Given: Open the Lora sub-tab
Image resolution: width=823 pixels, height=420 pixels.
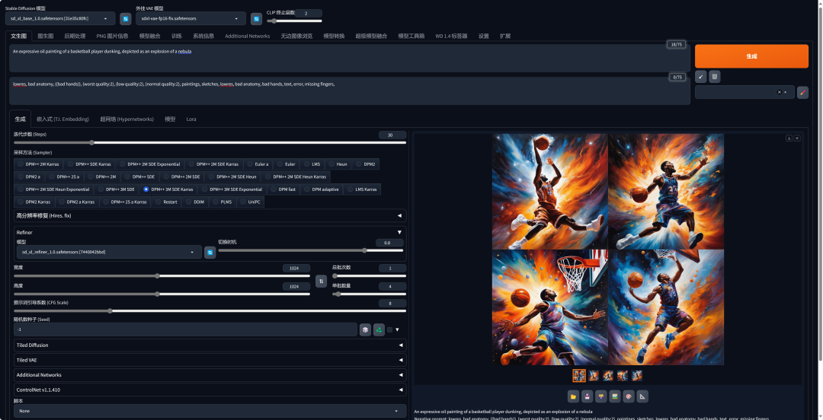Looking at the screenshot, I should (x=191, y=119).
